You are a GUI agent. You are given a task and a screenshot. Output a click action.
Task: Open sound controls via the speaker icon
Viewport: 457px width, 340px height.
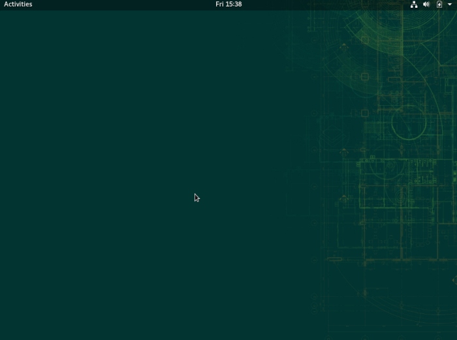(x=426, y=4)
